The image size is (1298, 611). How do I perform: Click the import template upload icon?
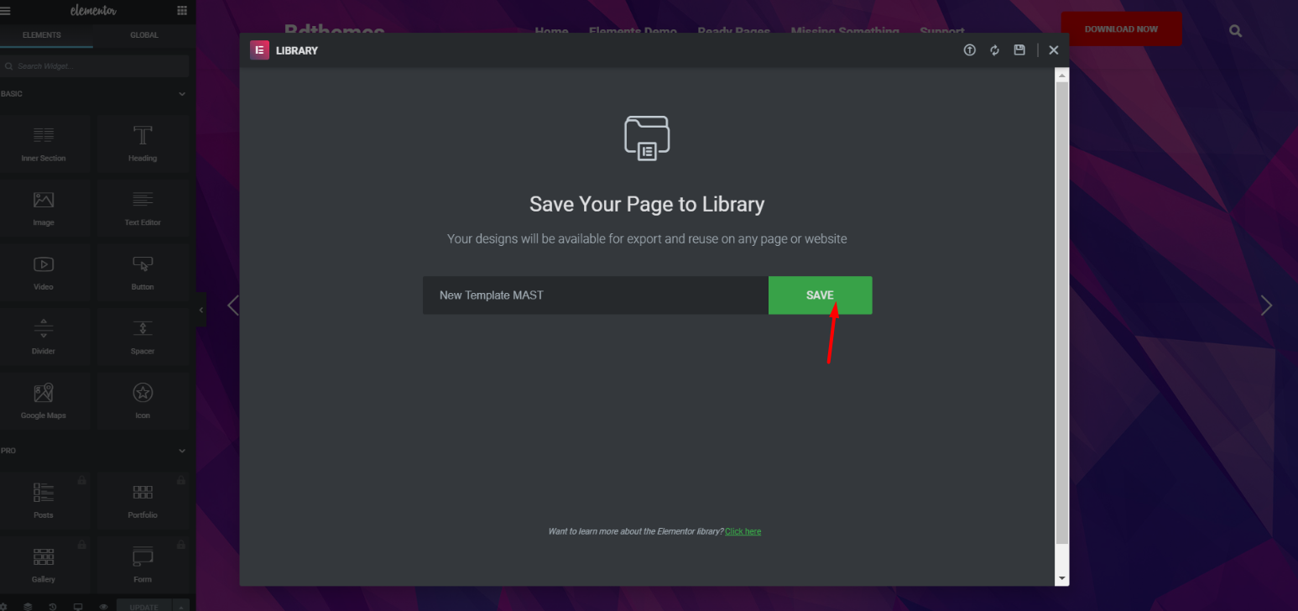pyautogui.click(x=970, y=50)
